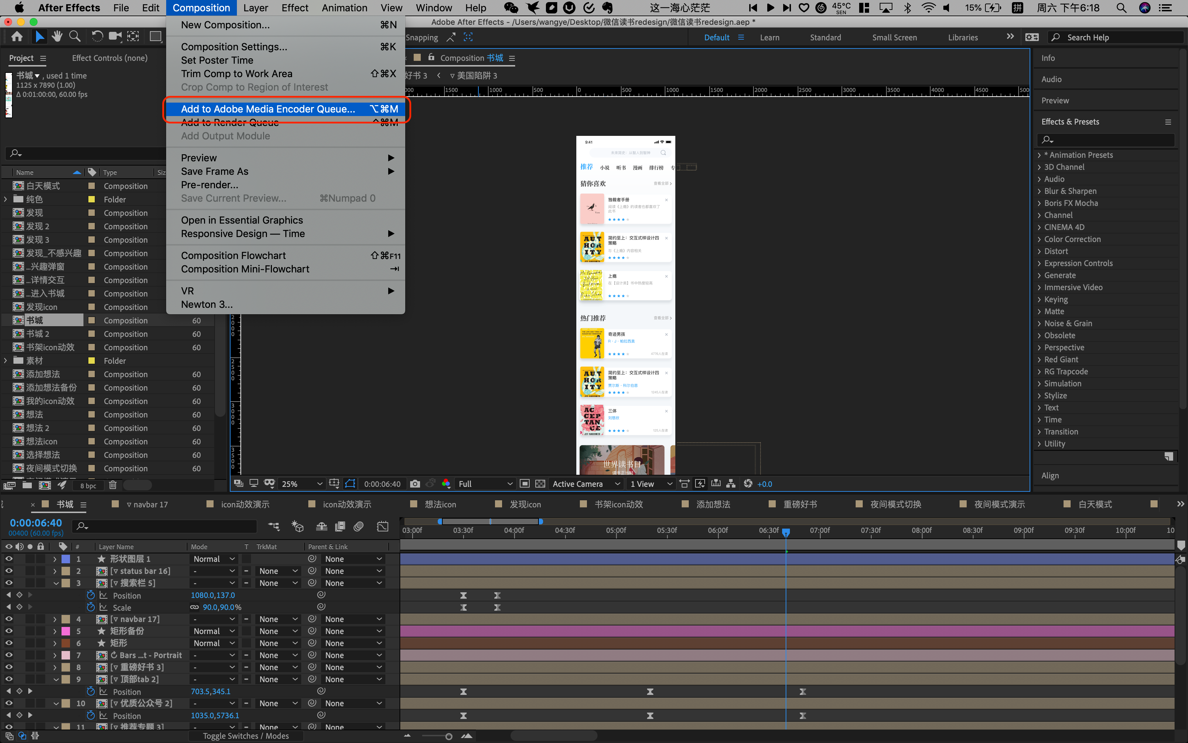Open the Graph Editor icon in timeline
The image size is (1188, 743).
click(383, 527)
